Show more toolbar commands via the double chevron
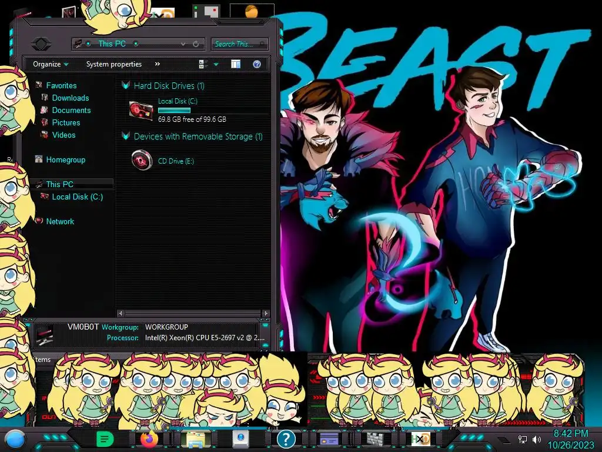 [158, 64]
